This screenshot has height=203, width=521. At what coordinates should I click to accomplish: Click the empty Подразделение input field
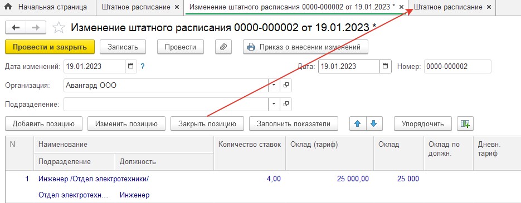click(x=166, y=104)
